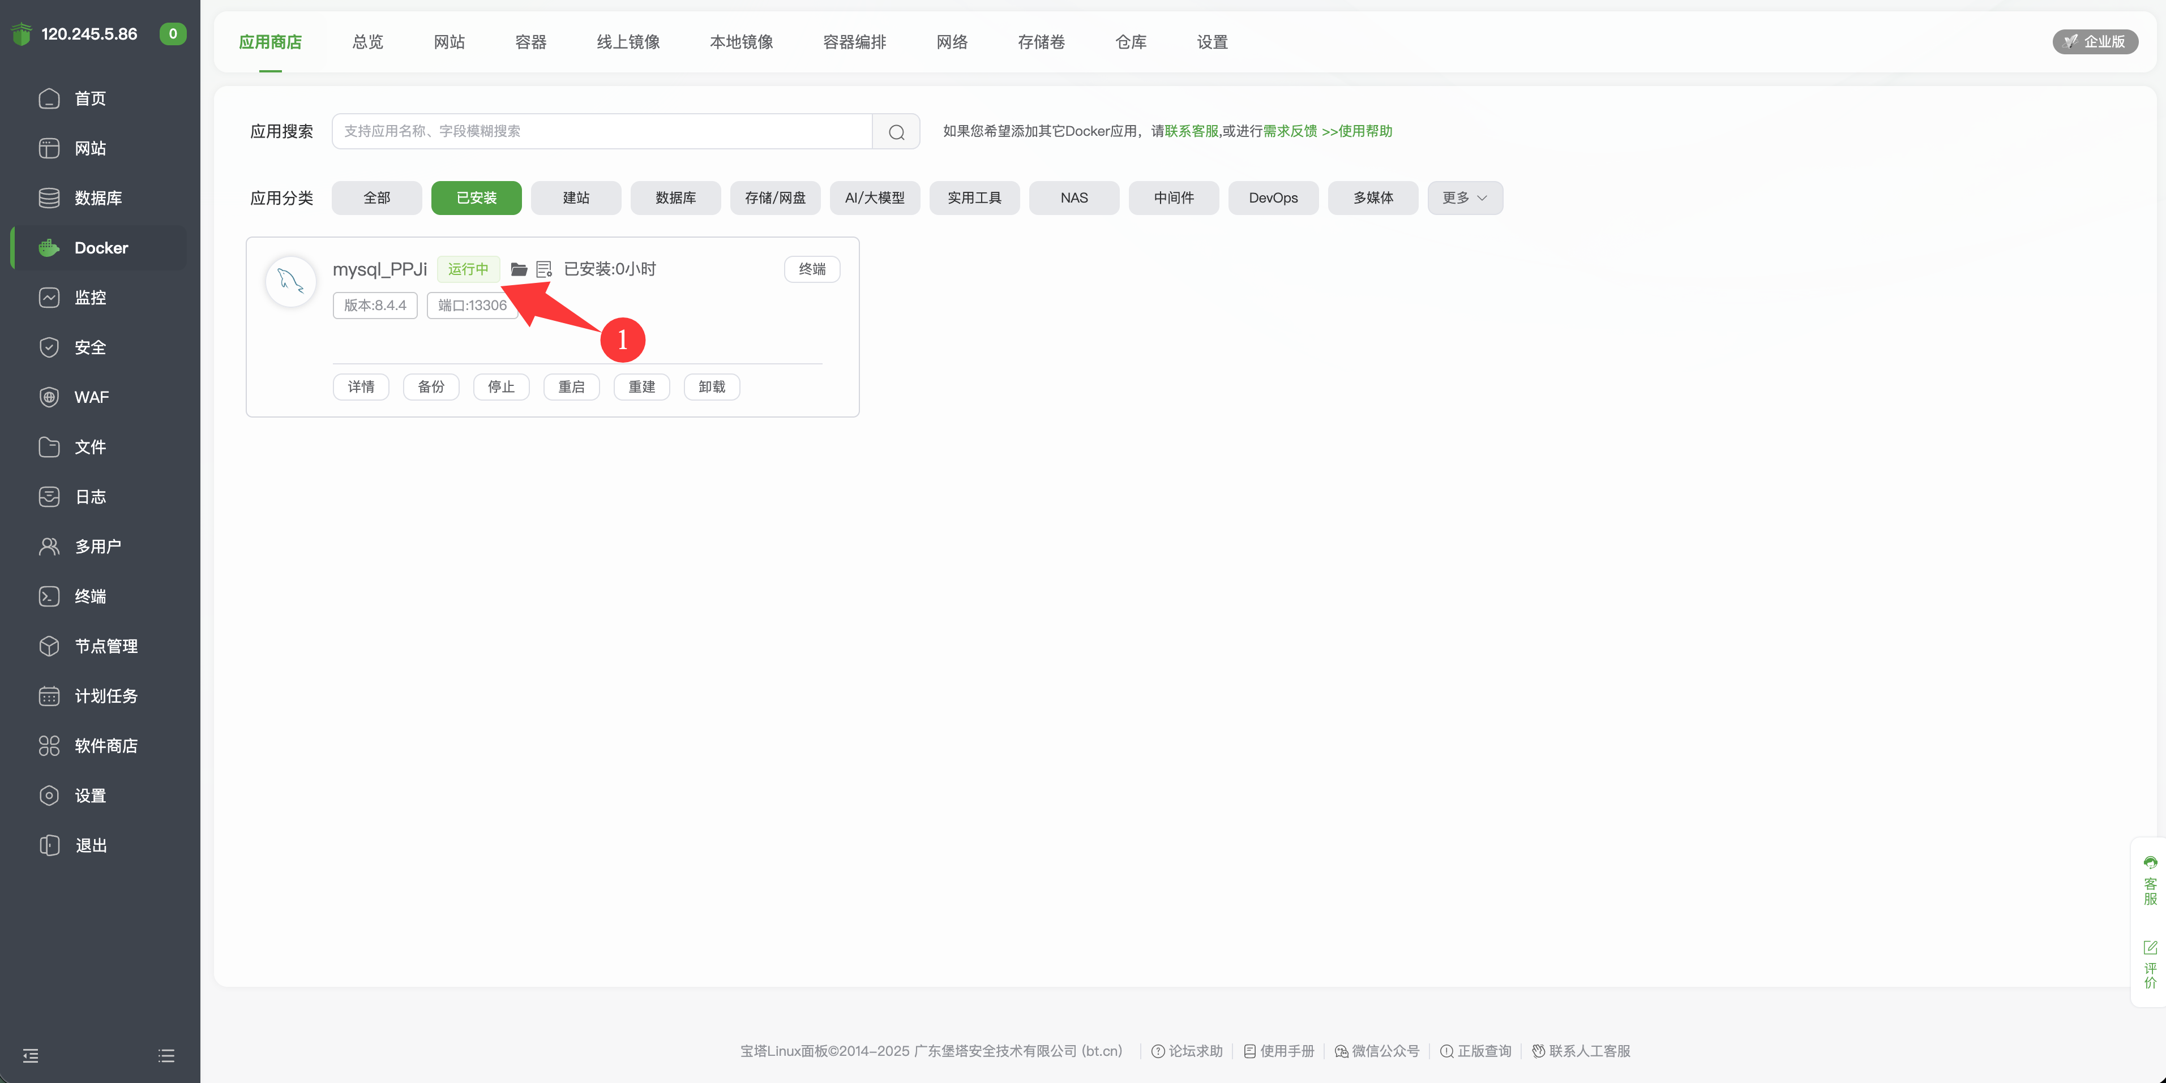Image resolution: width=2166 pixels, height=1083 pixels.
Task: Click the review (评价) floating icon
Action: [x=2150, y=963]
